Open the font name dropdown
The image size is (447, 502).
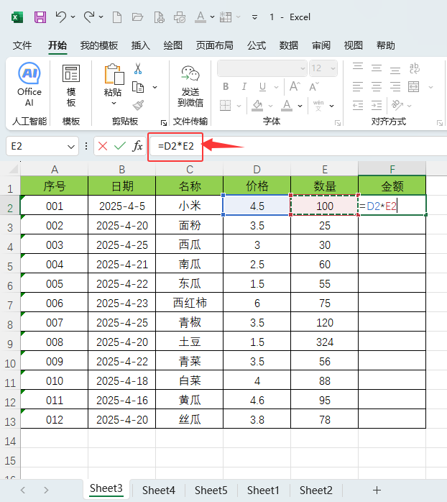pyautogui.click(x=303, y=68)
